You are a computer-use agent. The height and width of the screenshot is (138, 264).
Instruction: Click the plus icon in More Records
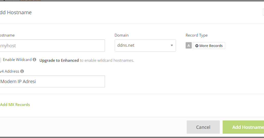click(x=197, y=46)
